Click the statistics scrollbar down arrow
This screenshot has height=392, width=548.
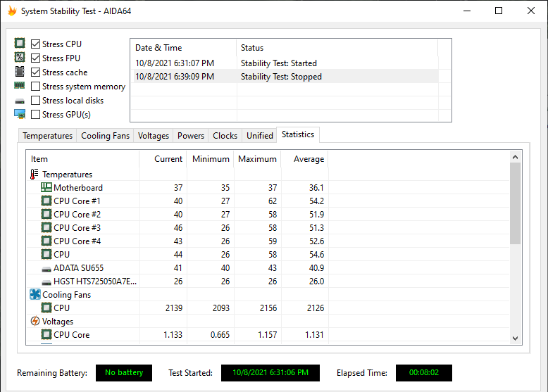(515, 339)
